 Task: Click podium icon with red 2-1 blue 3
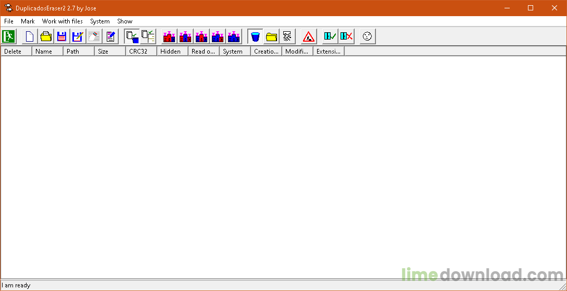point(169,36)
